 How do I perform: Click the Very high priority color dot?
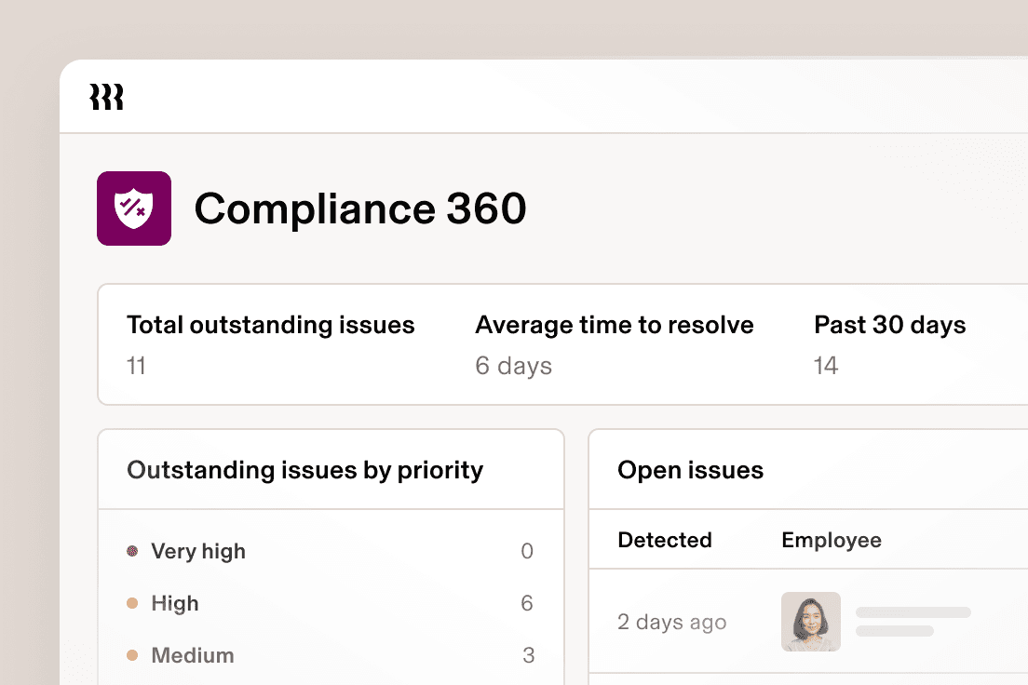point(132,551)
